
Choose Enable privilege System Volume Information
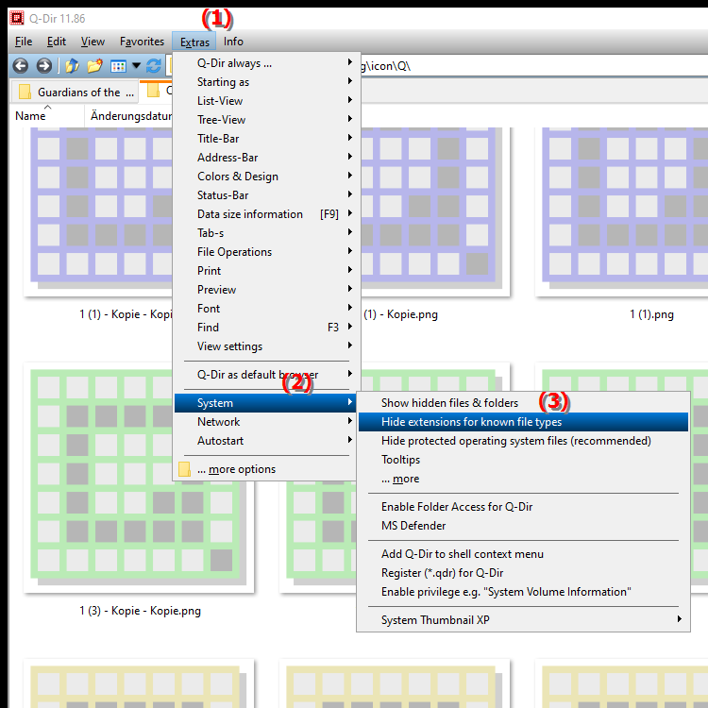(523, 592)
